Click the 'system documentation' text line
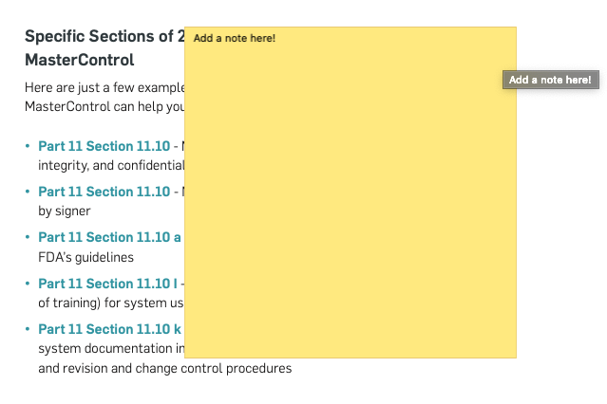The width and height of the screenshot is (607, 404). coord(111,349)
